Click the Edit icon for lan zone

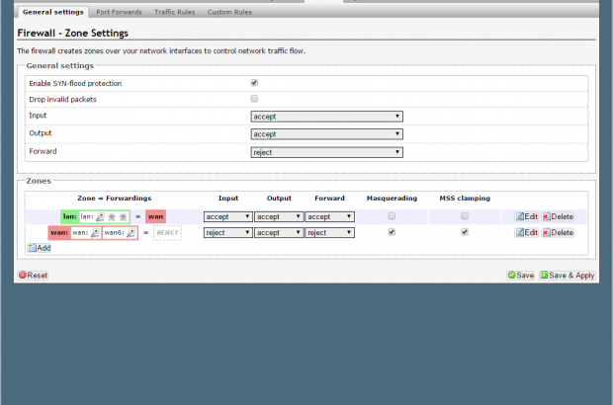pyautogui.click(x=520, y=216)
